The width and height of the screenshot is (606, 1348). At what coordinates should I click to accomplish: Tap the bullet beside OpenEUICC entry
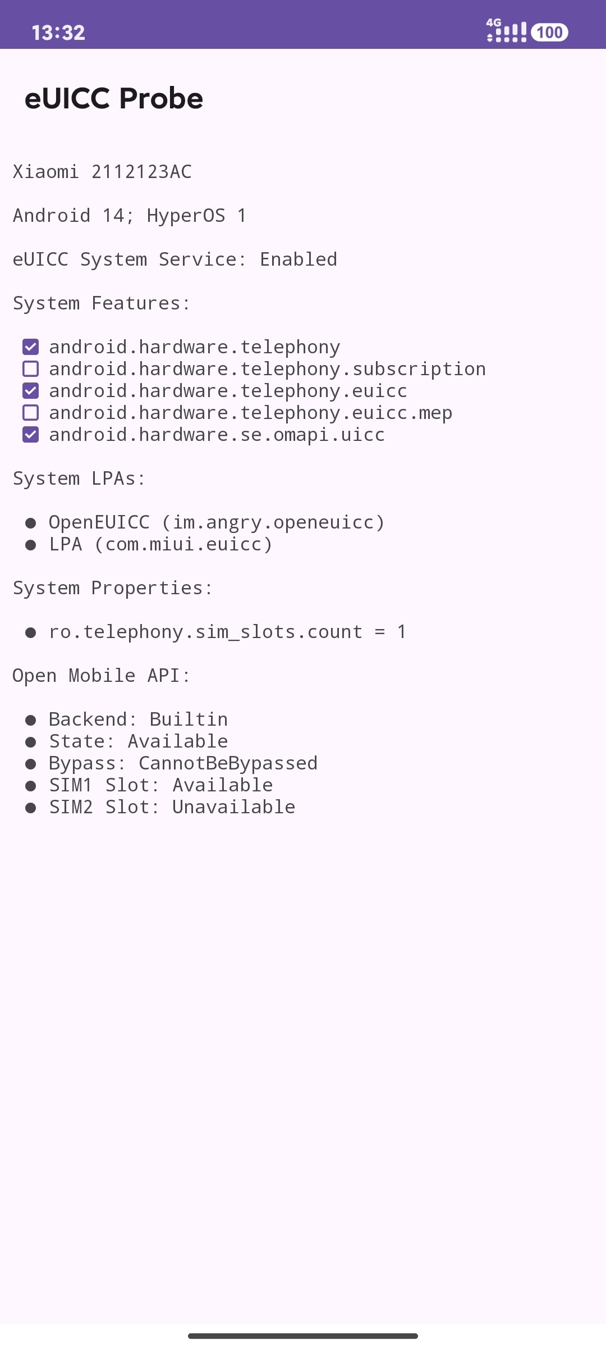(31, 523)
